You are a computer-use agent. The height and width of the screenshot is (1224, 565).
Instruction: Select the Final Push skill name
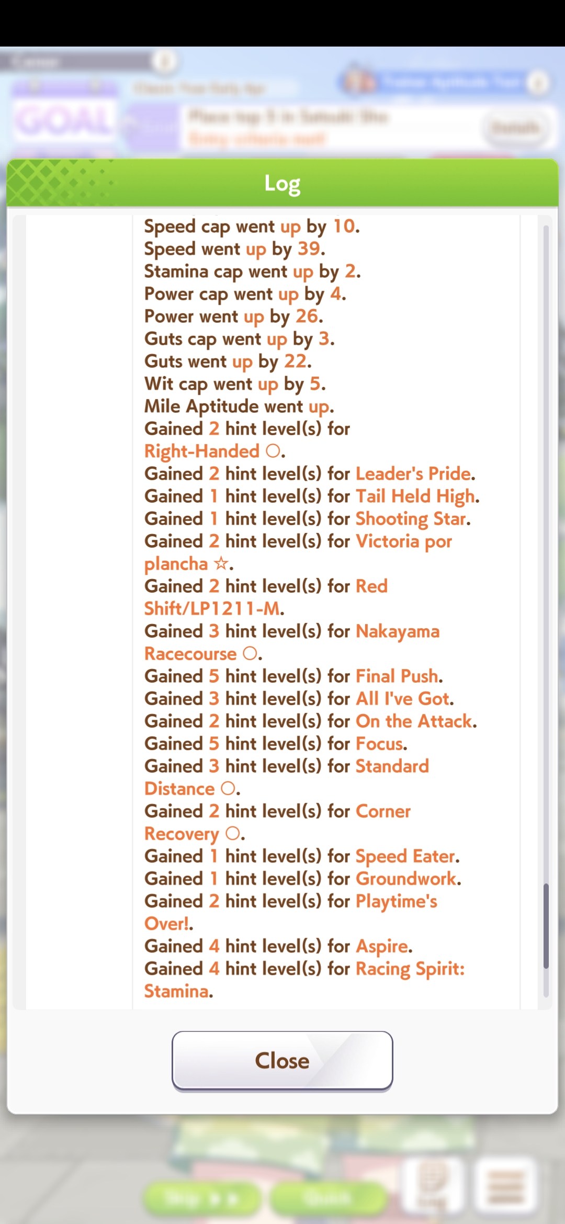pos(397,676)
